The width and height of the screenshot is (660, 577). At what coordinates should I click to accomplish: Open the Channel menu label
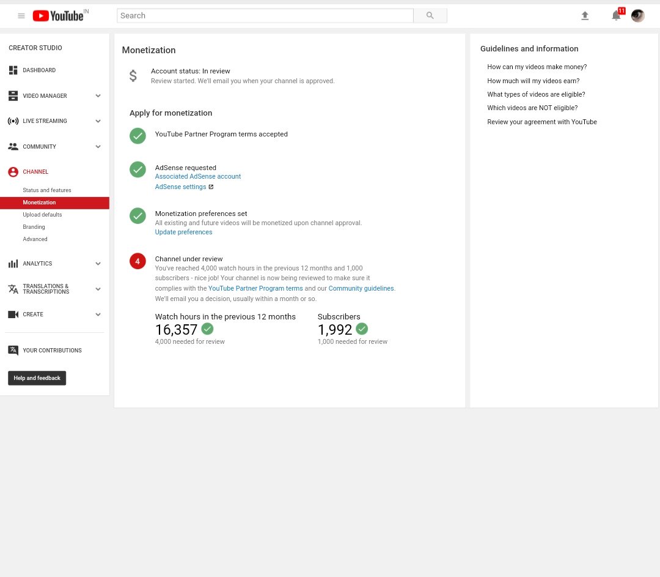(35, 172)
